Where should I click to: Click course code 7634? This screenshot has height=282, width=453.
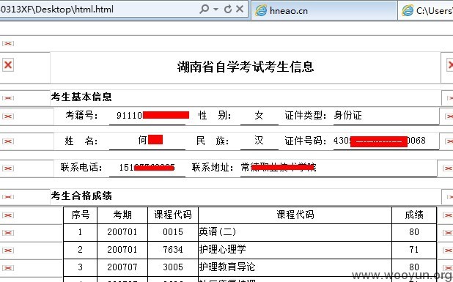tap(173, 249)
